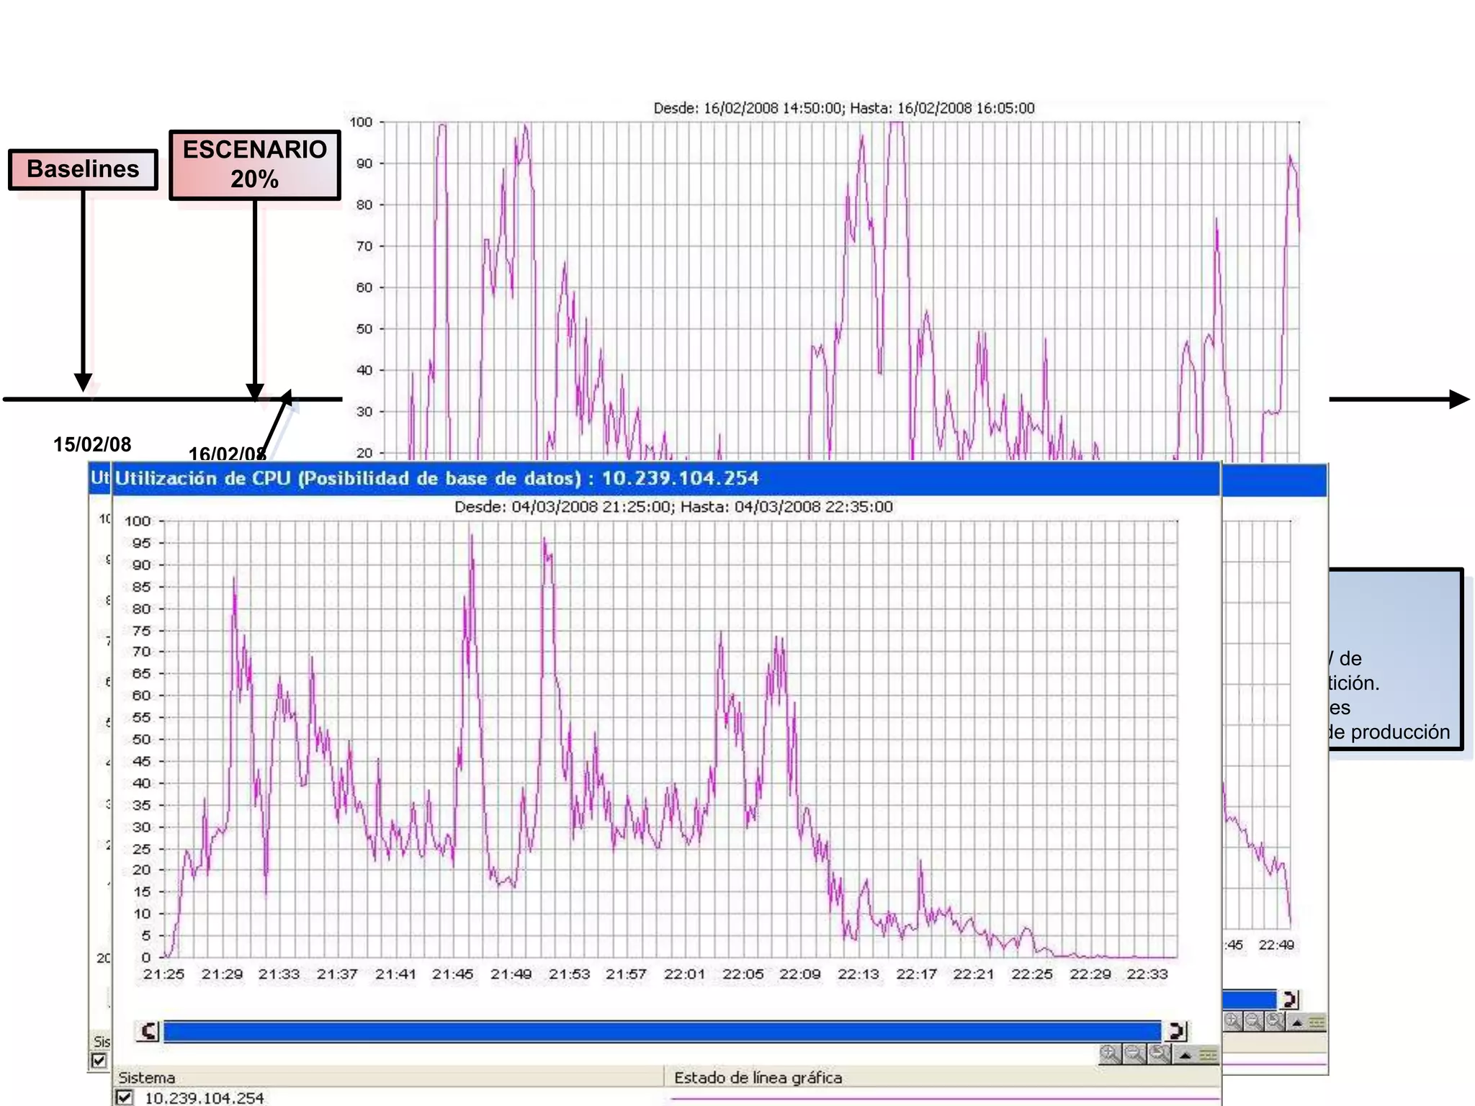Collapse legend with front window's black triangle
This screenshot has height=1106, width=1475.
pyautogui.click(x=1185, y=1056)
